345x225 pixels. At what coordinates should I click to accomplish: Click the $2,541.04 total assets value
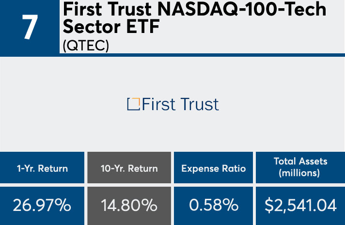(300, 205)
